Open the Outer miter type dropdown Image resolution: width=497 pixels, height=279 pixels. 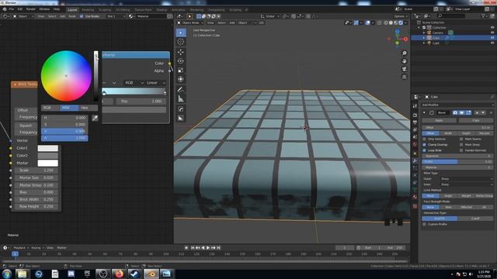pos(467,179)
